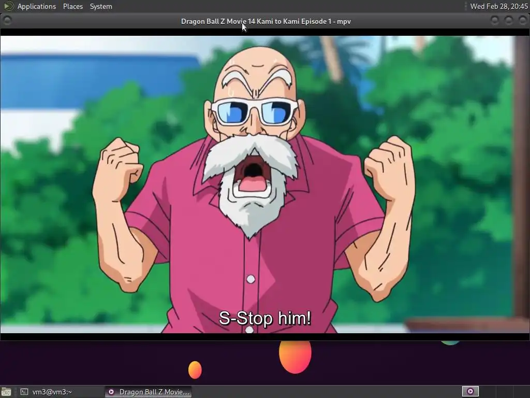Close the mpv player window
530x398 pixels.
click(523, 21)
